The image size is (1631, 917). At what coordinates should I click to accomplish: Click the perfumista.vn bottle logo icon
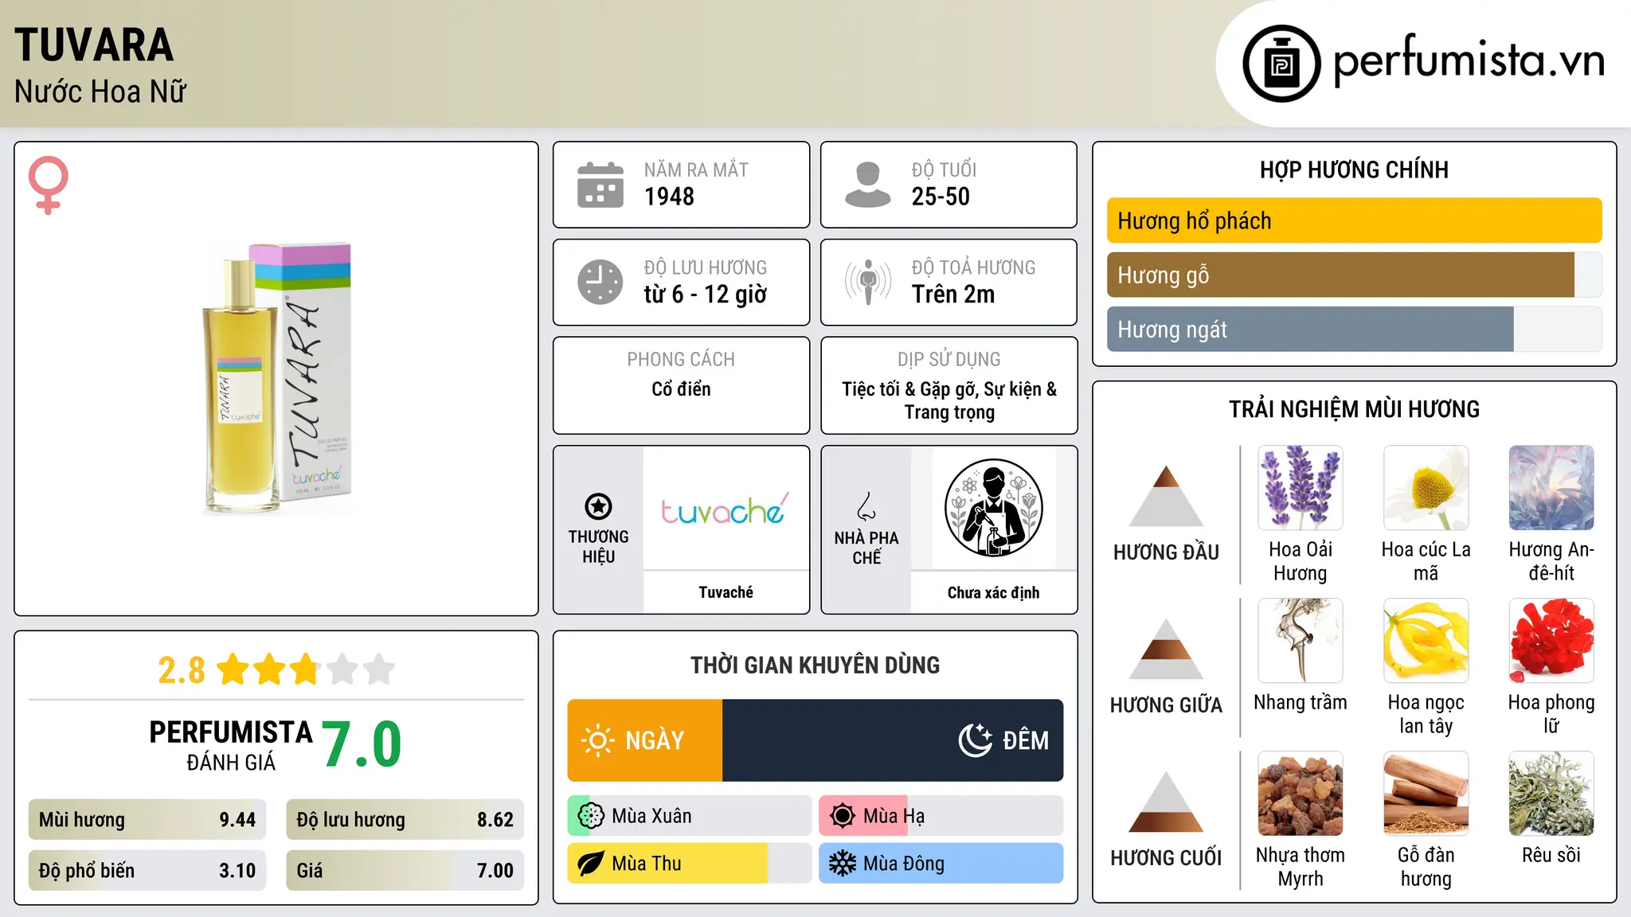pos(1281,64)
